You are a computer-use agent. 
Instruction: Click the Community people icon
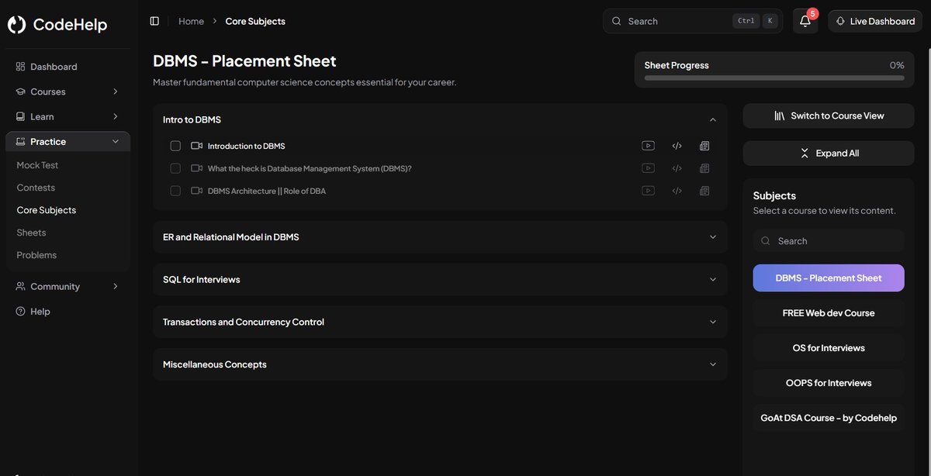[20, 286]
